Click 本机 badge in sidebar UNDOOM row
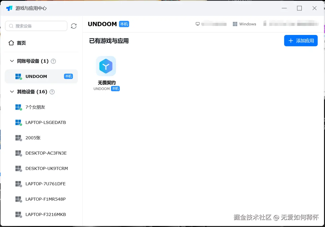Viewport: 325px width, 227px height. pyautogui.click(x=69, y=76)
